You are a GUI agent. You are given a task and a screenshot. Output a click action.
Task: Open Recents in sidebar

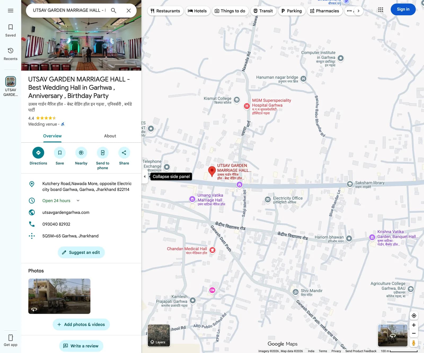(11, 54)
